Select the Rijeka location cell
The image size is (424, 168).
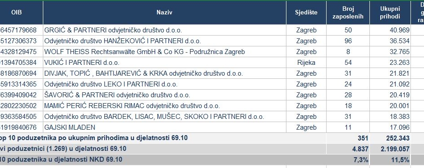pos(306,63)
